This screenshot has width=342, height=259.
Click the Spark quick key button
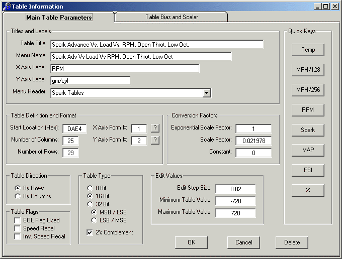308,130
